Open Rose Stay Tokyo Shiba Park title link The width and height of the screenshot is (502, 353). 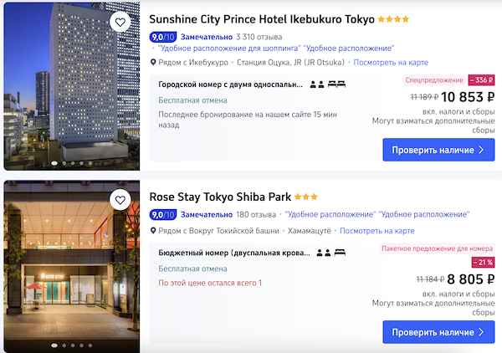pyautogui.click(x=220, y=197)
